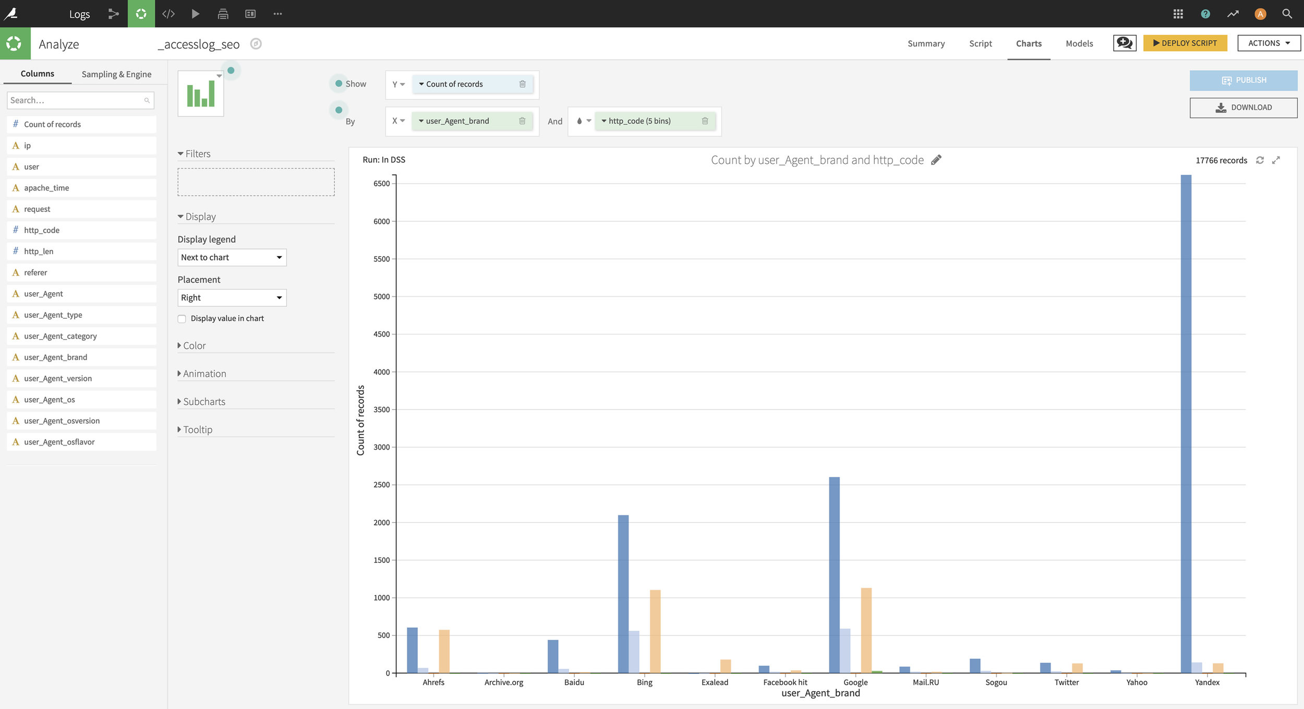Click the Dataiku bird home logo
1304x709 pixels.
click(11, 14)
